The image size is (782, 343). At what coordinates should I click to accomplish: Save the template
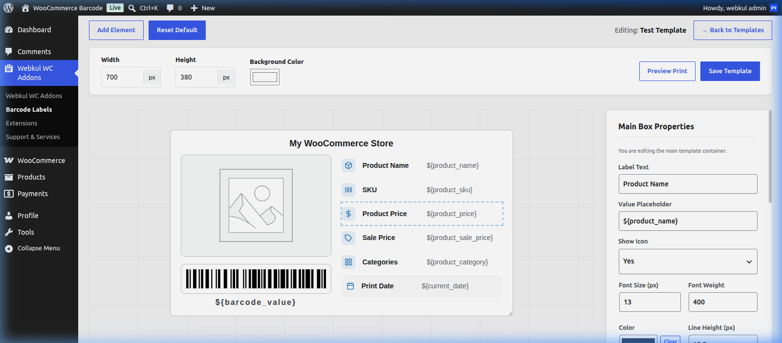[x=730, y=71]
